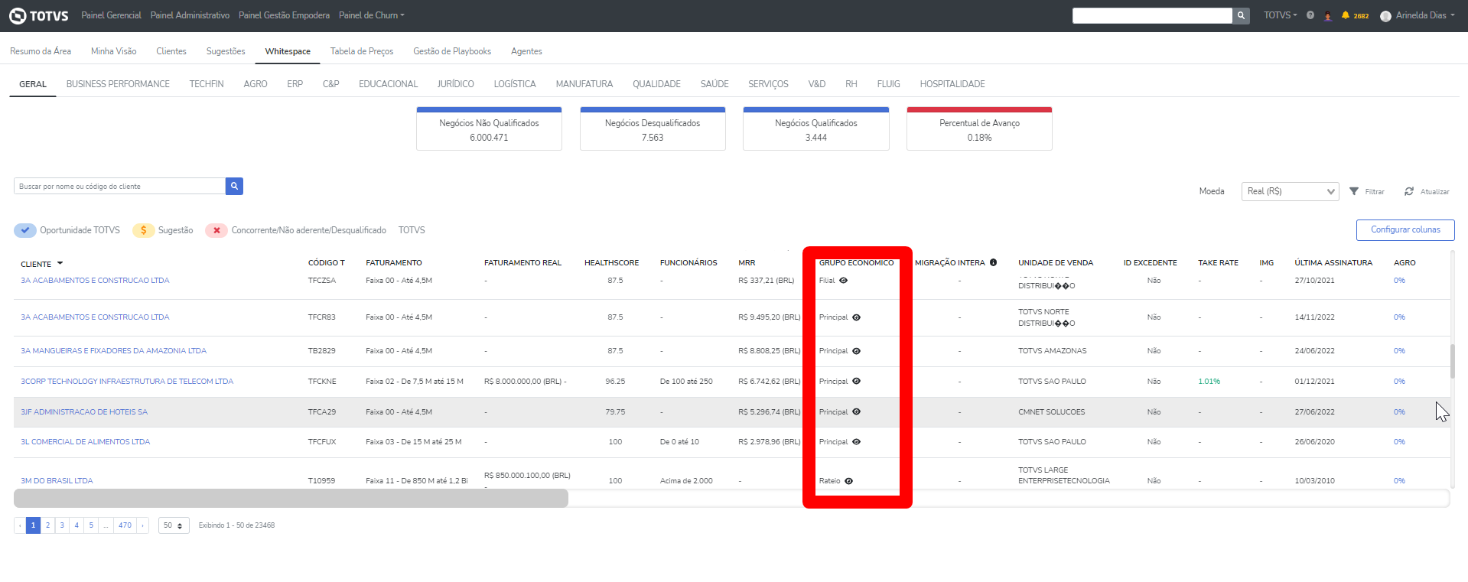Click the eye icon for 3JF ADMINISTRACAO row
The height and width of the screenshot is (582, 1468).
click(x=857, y=412)
